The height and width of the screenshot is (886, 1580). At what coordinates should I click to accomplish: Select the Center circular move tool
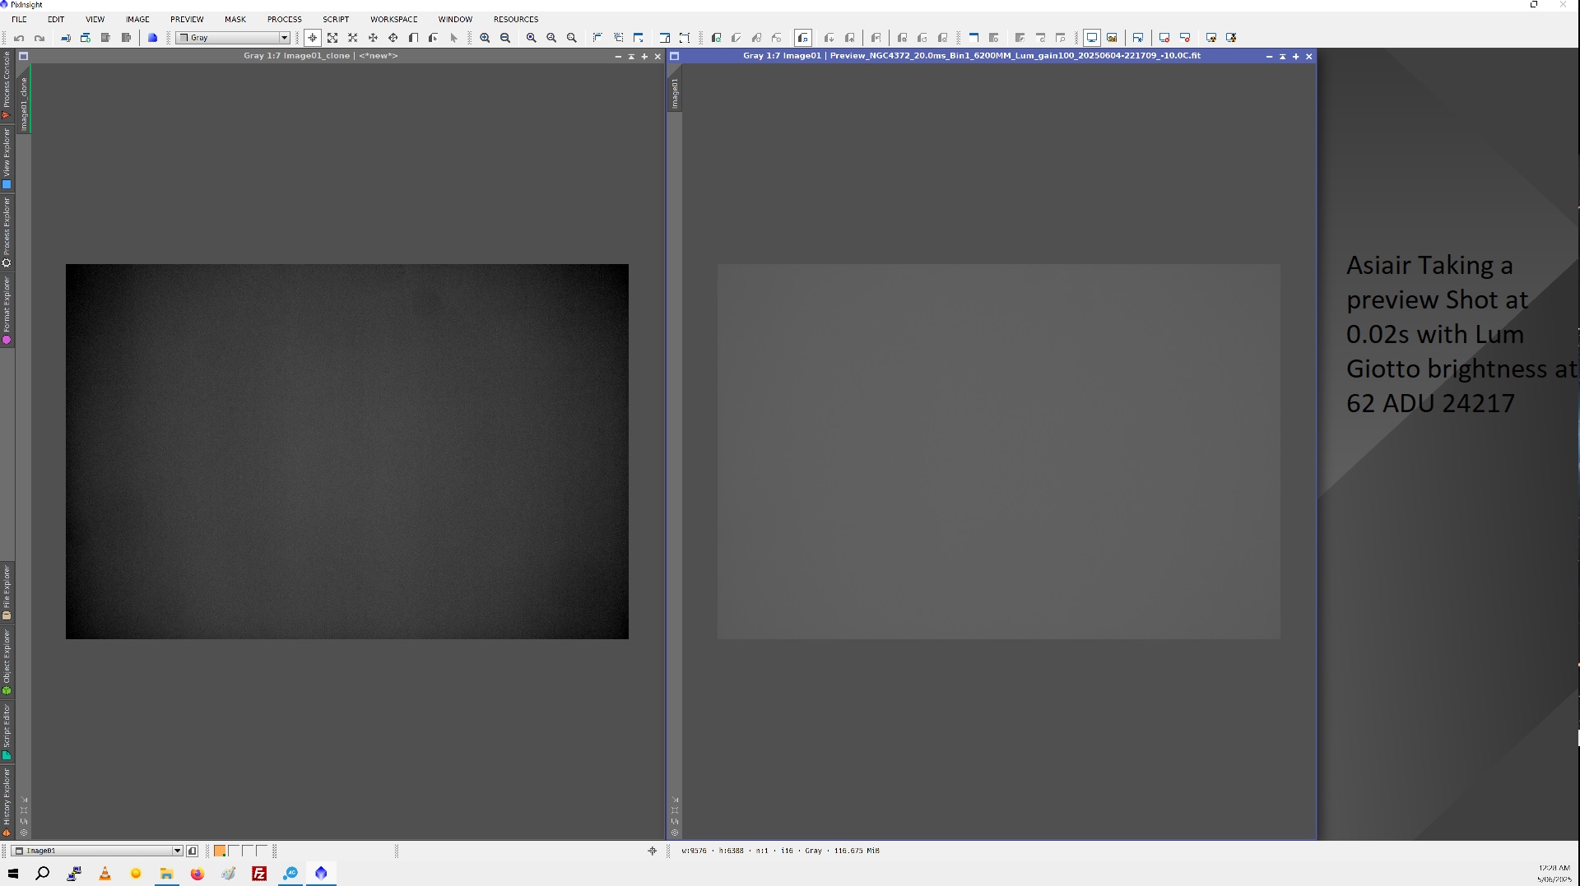tap(393, 38)
